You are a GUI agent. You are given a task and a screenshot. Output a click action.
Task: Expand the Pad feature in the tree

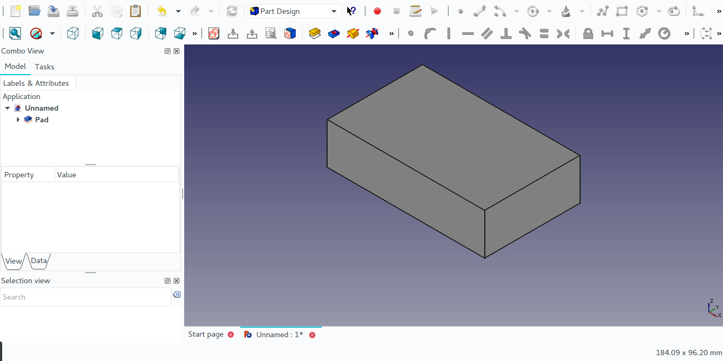[19, 120]
